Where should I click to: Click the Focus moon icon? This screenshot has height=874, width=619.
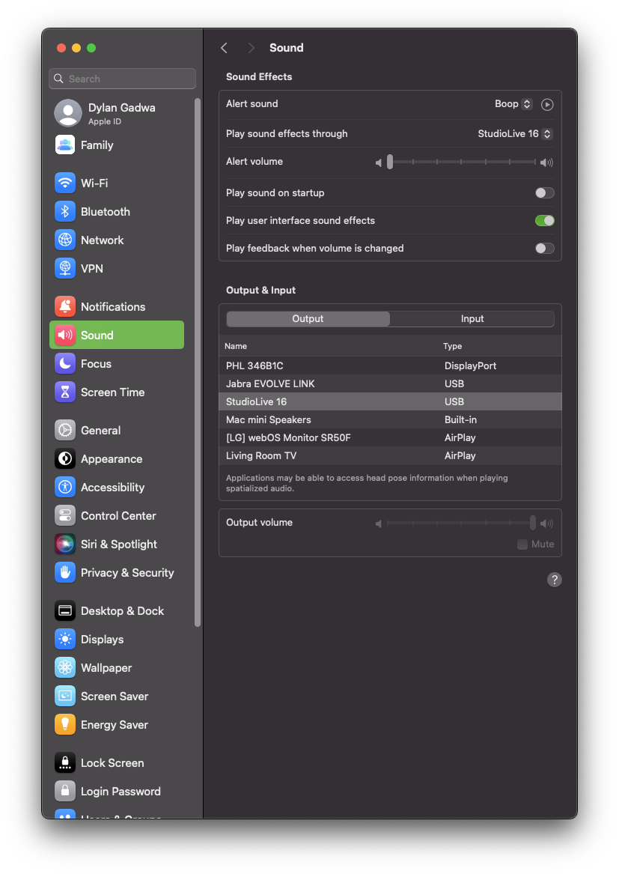pos(65,363)
